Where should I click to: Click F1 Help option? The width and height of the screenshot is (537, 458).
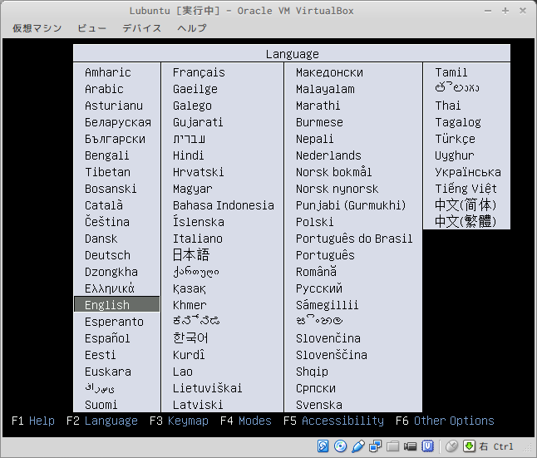click(33, 421)
